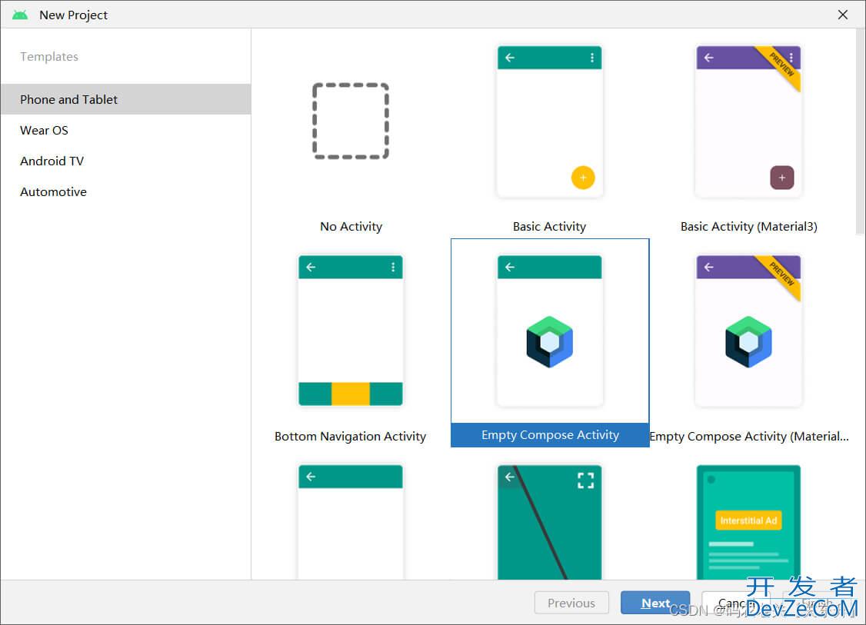
Task: Click the Android Studio logo in title bar
Action: (21, 15)
